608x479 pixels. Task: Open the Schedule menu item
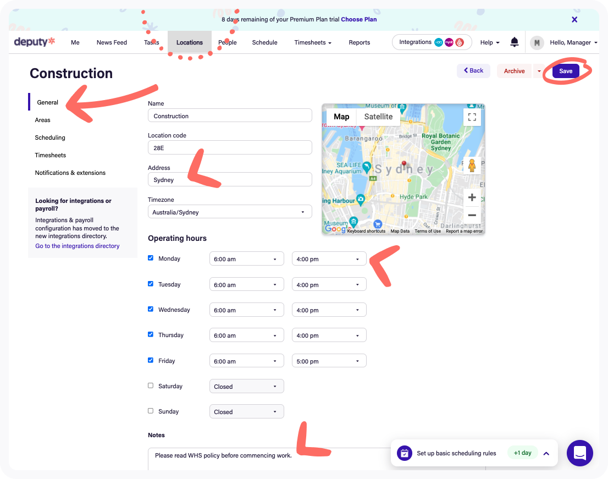pyautogui.click(x=264, y=42)
